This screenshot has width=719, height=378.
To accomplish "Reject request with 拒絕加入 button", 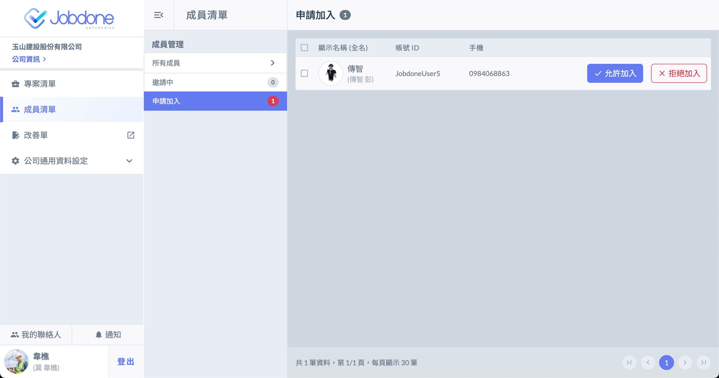I will click(679, 73).
